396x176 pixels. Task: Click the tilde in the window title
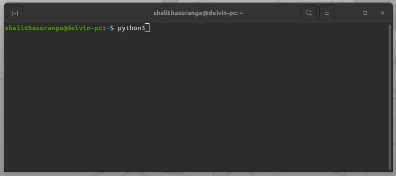tap(241, 13)
